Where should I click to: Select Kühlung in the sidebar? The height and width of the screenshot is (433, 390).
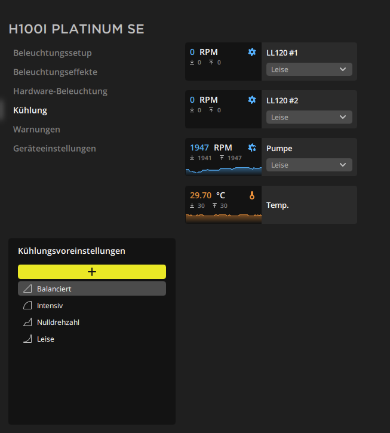click(30, 110)
